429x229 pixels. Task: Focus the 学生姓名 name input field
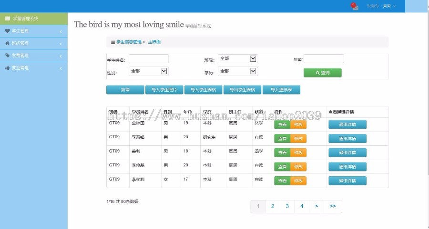(x=149, y=58)
